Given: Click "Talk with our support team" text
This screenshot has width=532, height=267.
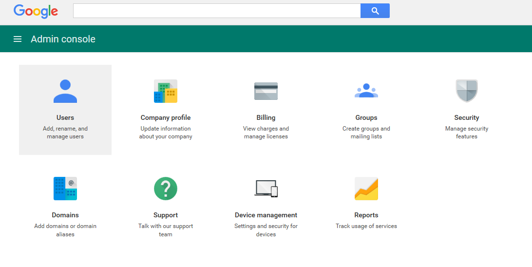Looking at the screenshot, I should click(x=166, y=230).
